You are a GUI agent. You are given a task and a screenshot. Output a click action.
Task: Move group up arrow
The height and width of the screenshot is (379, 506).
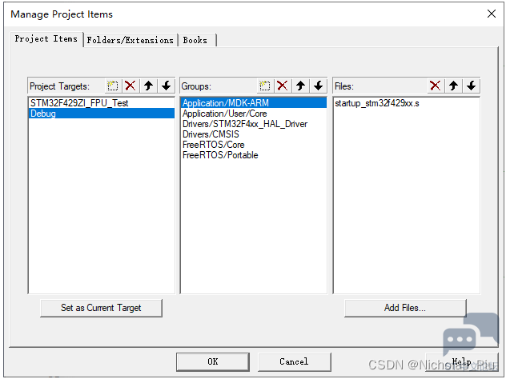coord(300,86)
